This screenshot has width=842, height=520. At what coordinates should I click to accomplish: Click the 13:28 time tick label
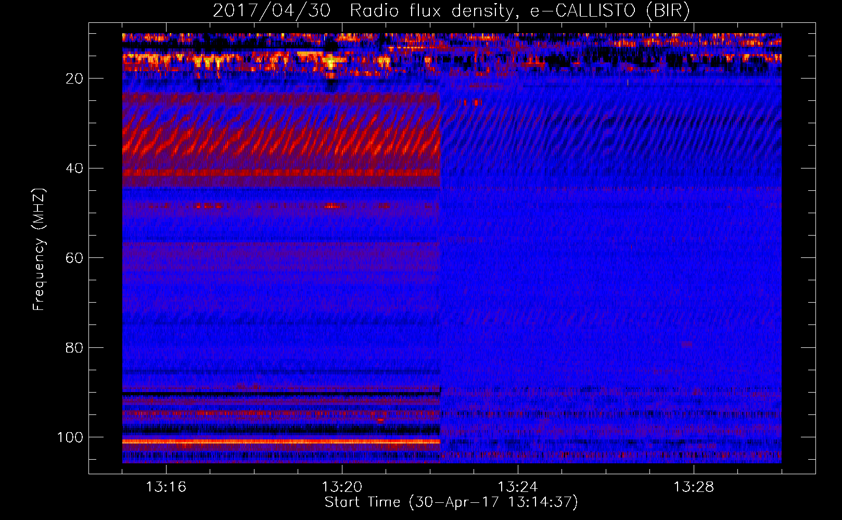(694, 487)
